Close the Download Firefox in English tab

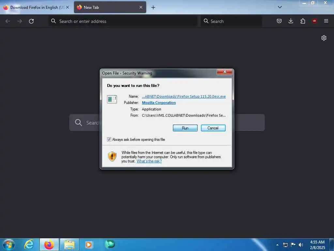click(x=68, y=7)
